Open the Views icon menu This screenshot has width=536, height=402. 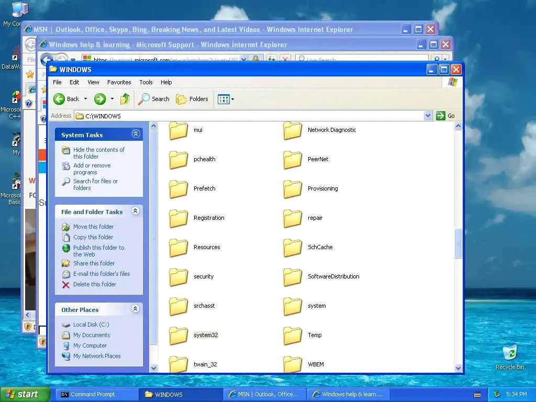click(x=226, y=99)
